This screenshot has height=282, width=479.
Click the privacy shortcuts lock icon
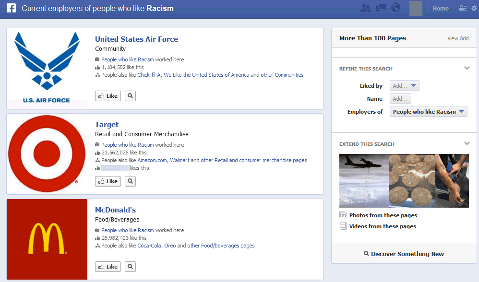[463, 8]
